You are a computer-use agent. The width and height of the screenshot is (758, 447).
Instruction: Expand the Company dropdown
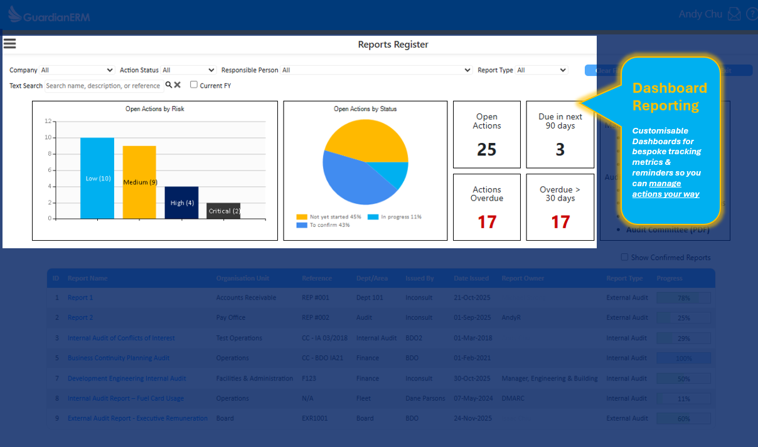pyautogui.click(x=77, y=70)
